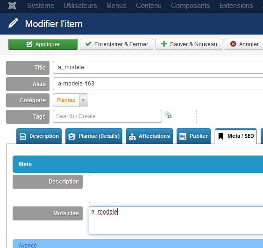
Task: Switch to the Plantae (Details) tab
Action: tap(94, 136)
